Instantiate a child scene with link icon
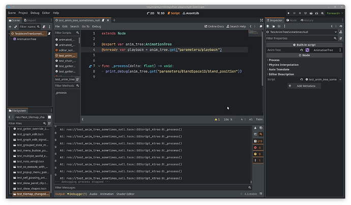Viewport: 351px width, 205px height. [x=15, y=26]
